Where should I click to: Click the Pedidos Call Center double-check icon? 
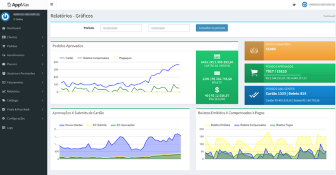point(254,95)
